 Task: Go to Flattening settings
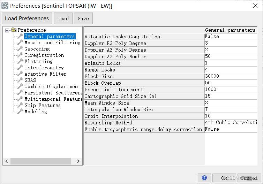tap(38, 61)
